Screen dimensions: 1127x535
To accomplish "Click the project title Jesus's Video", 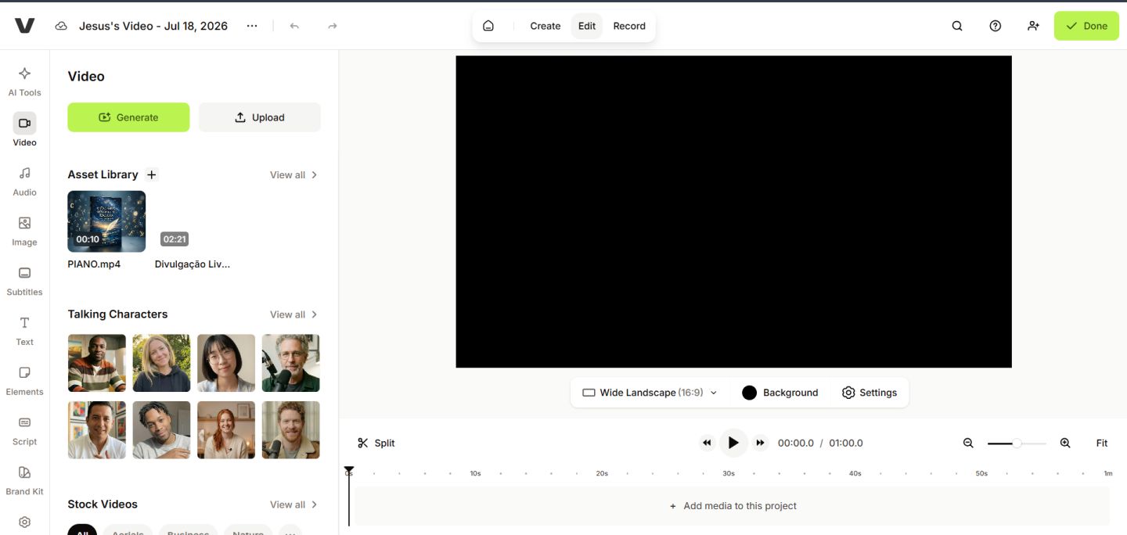I will pos(153,26).
